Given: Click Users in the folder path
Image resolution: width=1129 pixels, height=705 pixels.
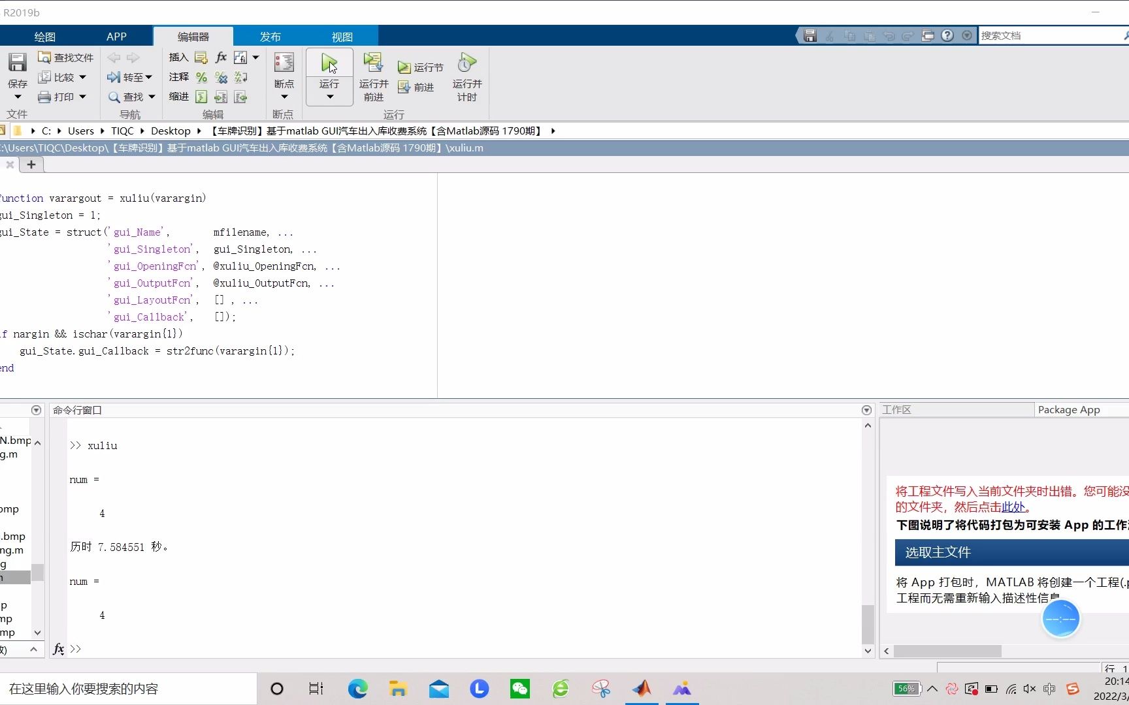Looking at the screenshot, I should pos(80,131).
